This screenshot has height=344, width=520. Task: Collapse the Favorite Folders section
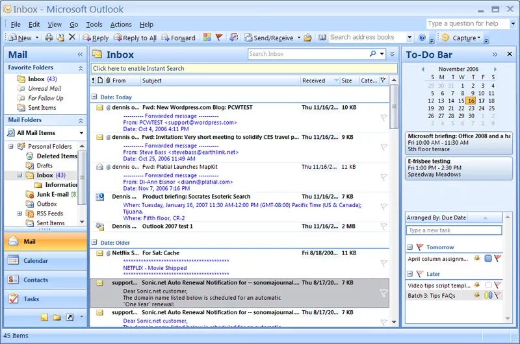[x=81, y=68]
